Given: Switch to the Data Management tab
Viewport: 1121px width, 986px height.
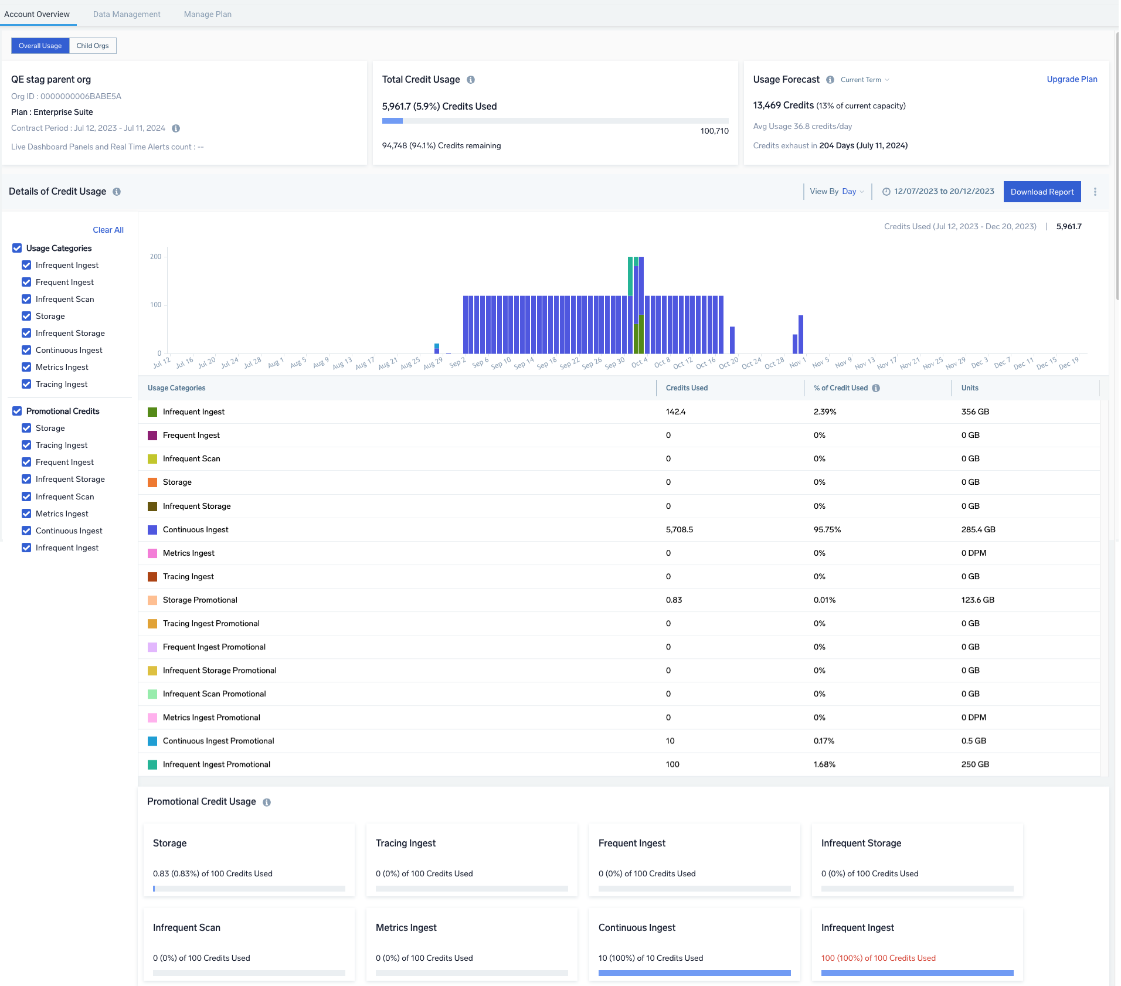Looking at the screenshot, I should click(x=127, y=14).
